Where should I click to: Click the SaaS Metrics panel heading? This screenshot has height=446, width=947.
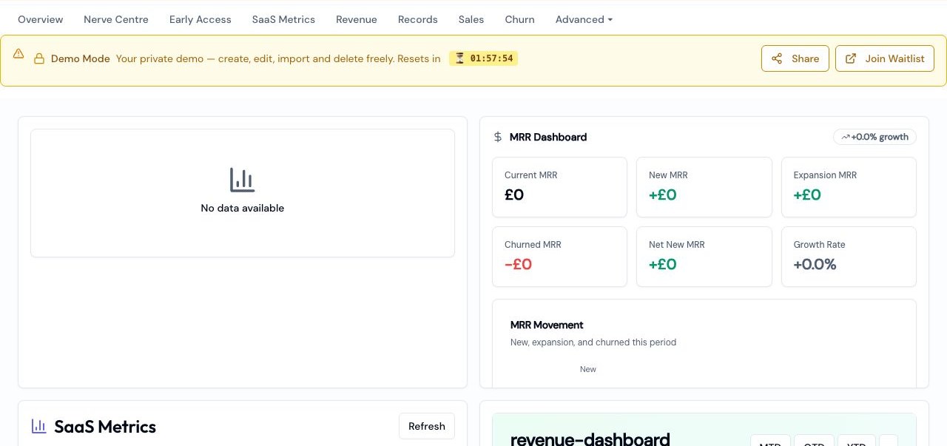[x=105, y=427]
